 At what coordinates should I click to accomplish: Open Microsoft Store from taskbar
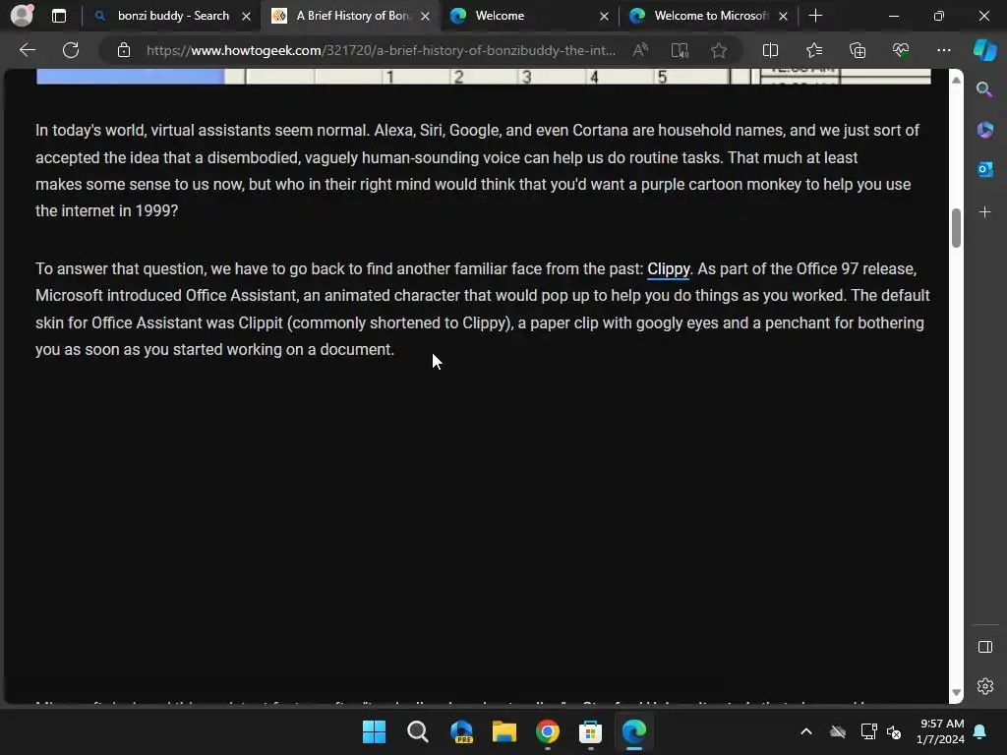point(590,731)
